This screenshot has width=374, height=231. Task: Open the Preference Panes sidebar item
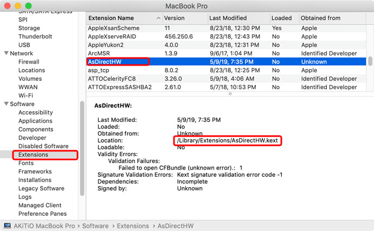(x=42, y=214)
